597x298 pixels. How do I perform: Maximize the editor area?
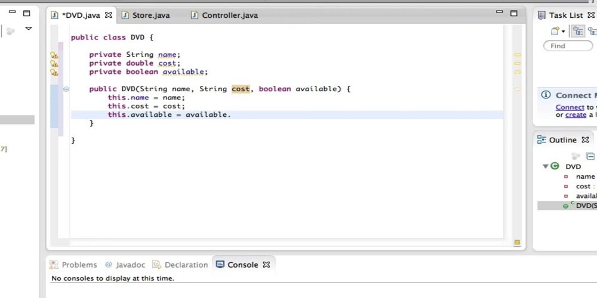513,13
